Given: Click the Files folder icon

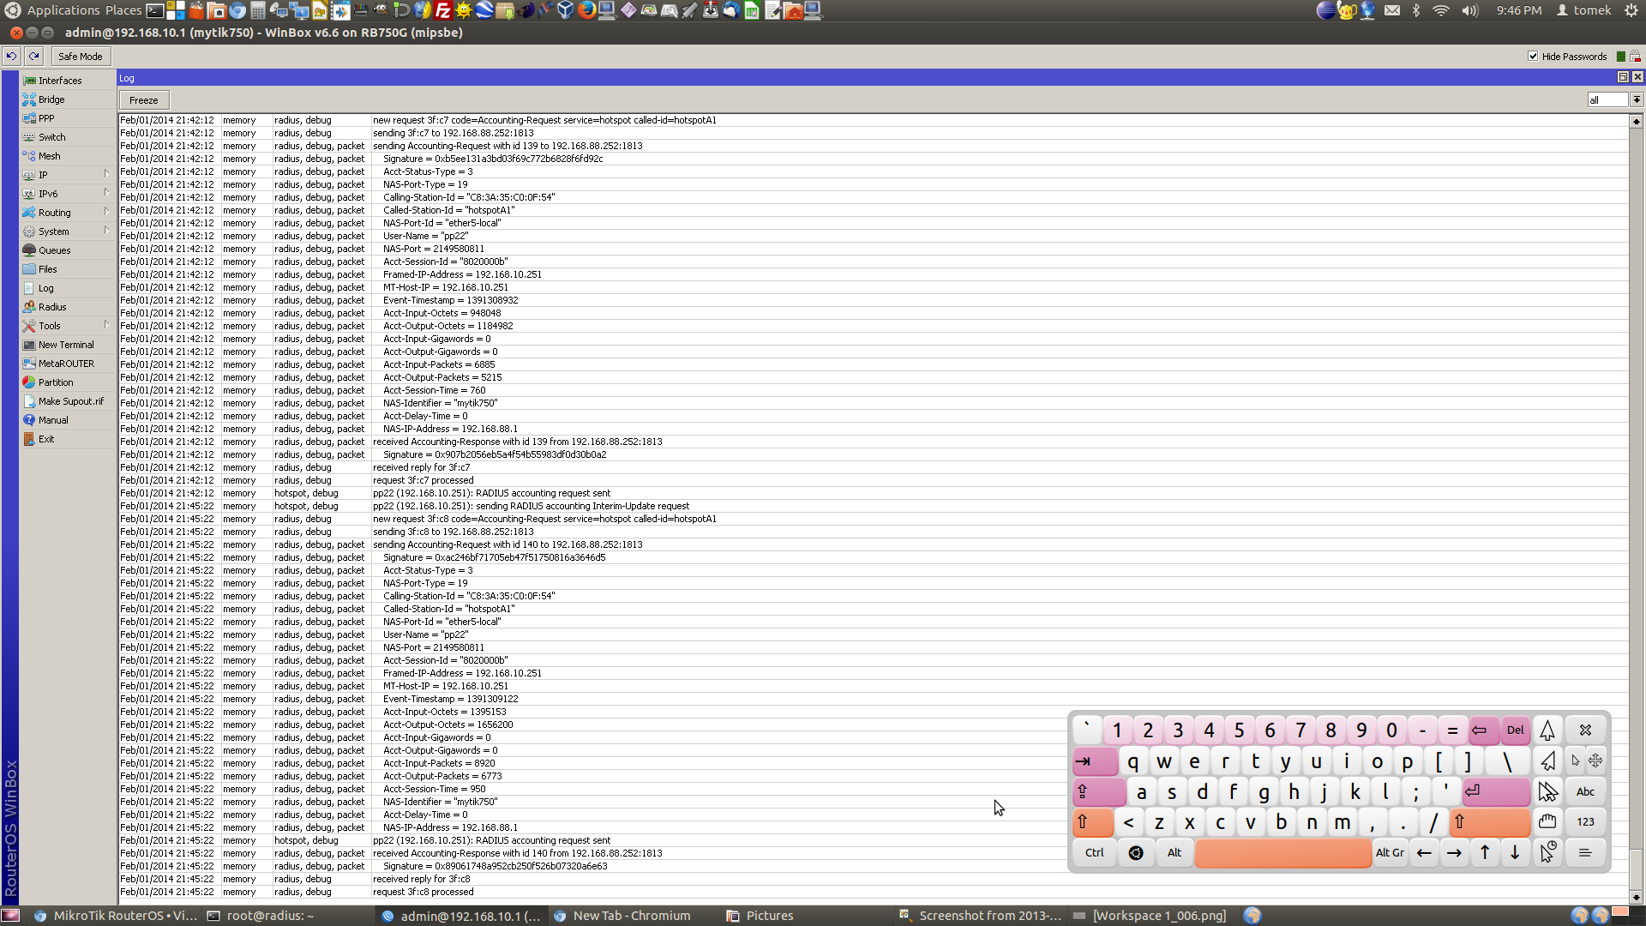Looking at the screenshot, I should tap(29, 269).
